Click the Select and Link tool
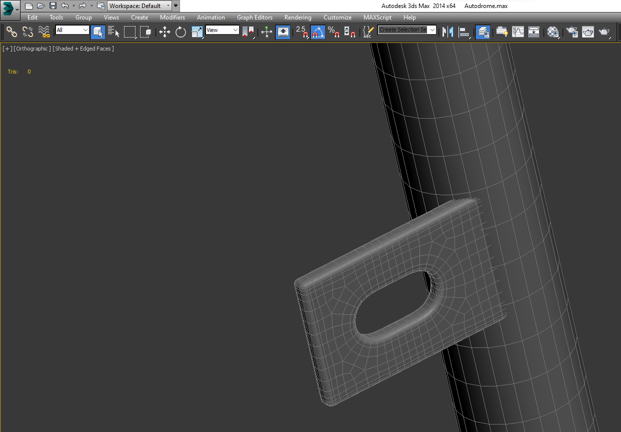Screen dimensions: 621x432 pos(11,32)
